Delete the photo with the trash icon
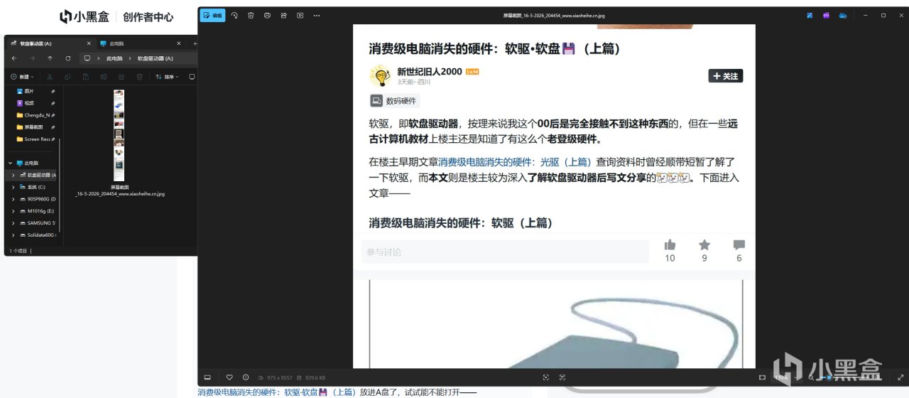The height and width of the screenshot is (398, 909). 251,15
